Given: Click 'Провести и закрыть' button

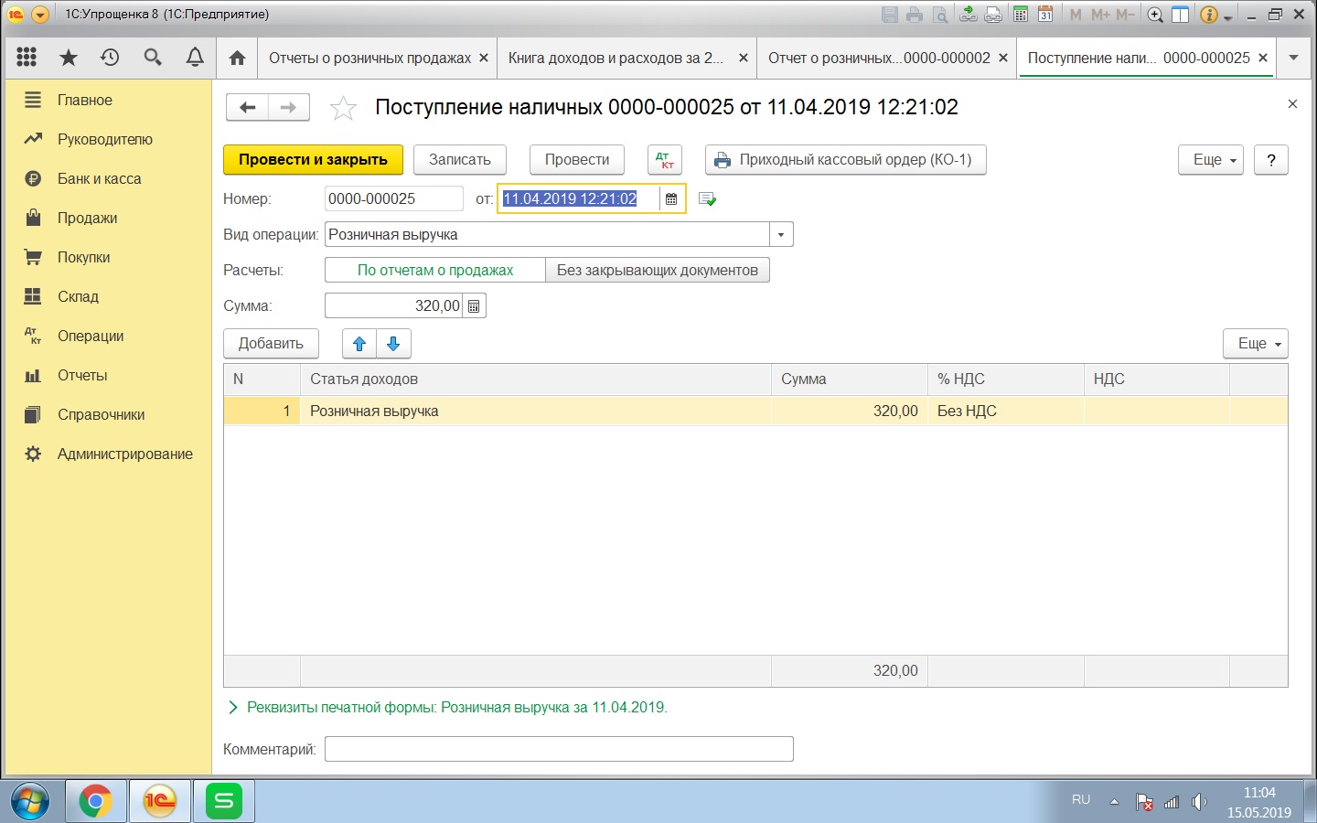Looking at the screenshot, I should [x=313, y=160].
